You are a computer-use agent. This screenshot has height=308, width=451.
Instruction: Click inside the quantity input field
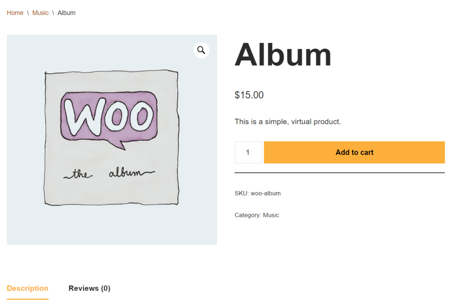[x=248, y=152]
